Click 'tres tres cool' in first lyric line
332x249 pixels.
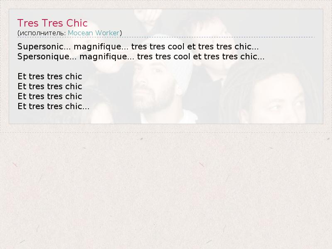[158, 46]
